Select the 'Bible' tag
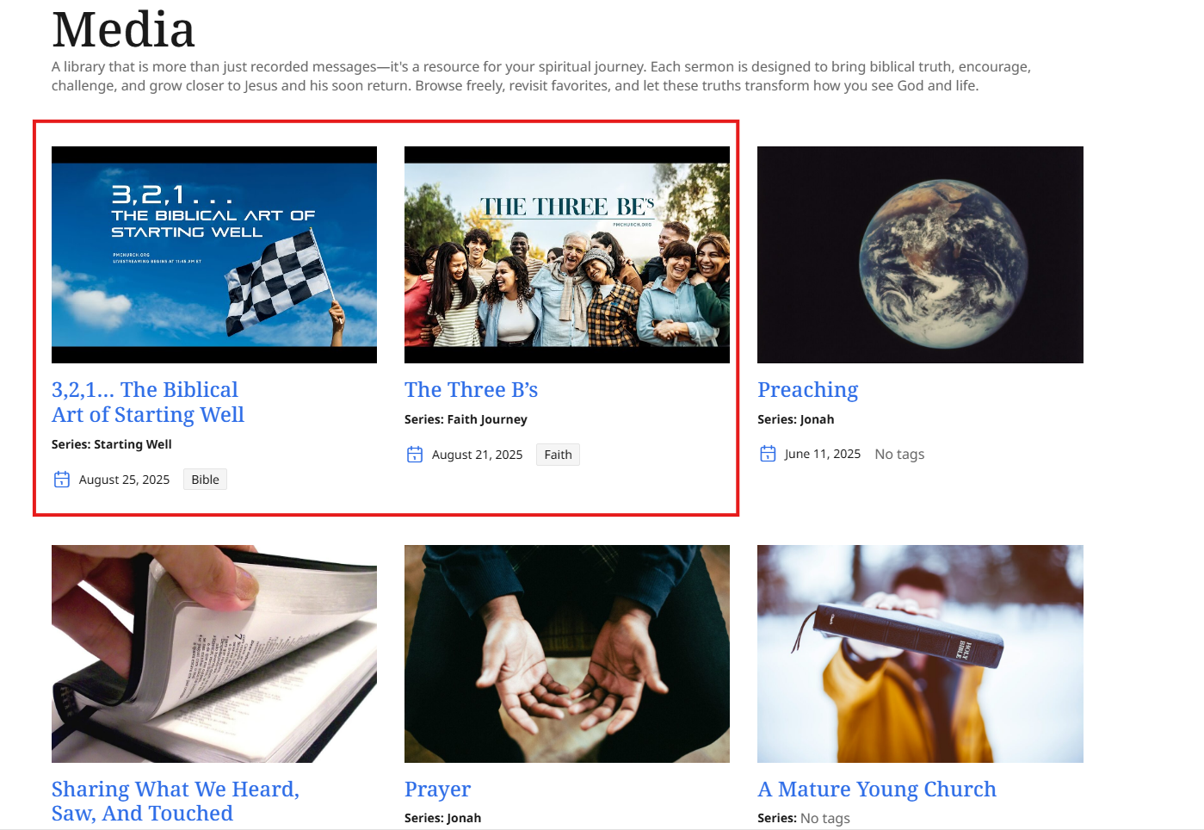This screenshot has height=830, width=1204. tap(205, 480)
